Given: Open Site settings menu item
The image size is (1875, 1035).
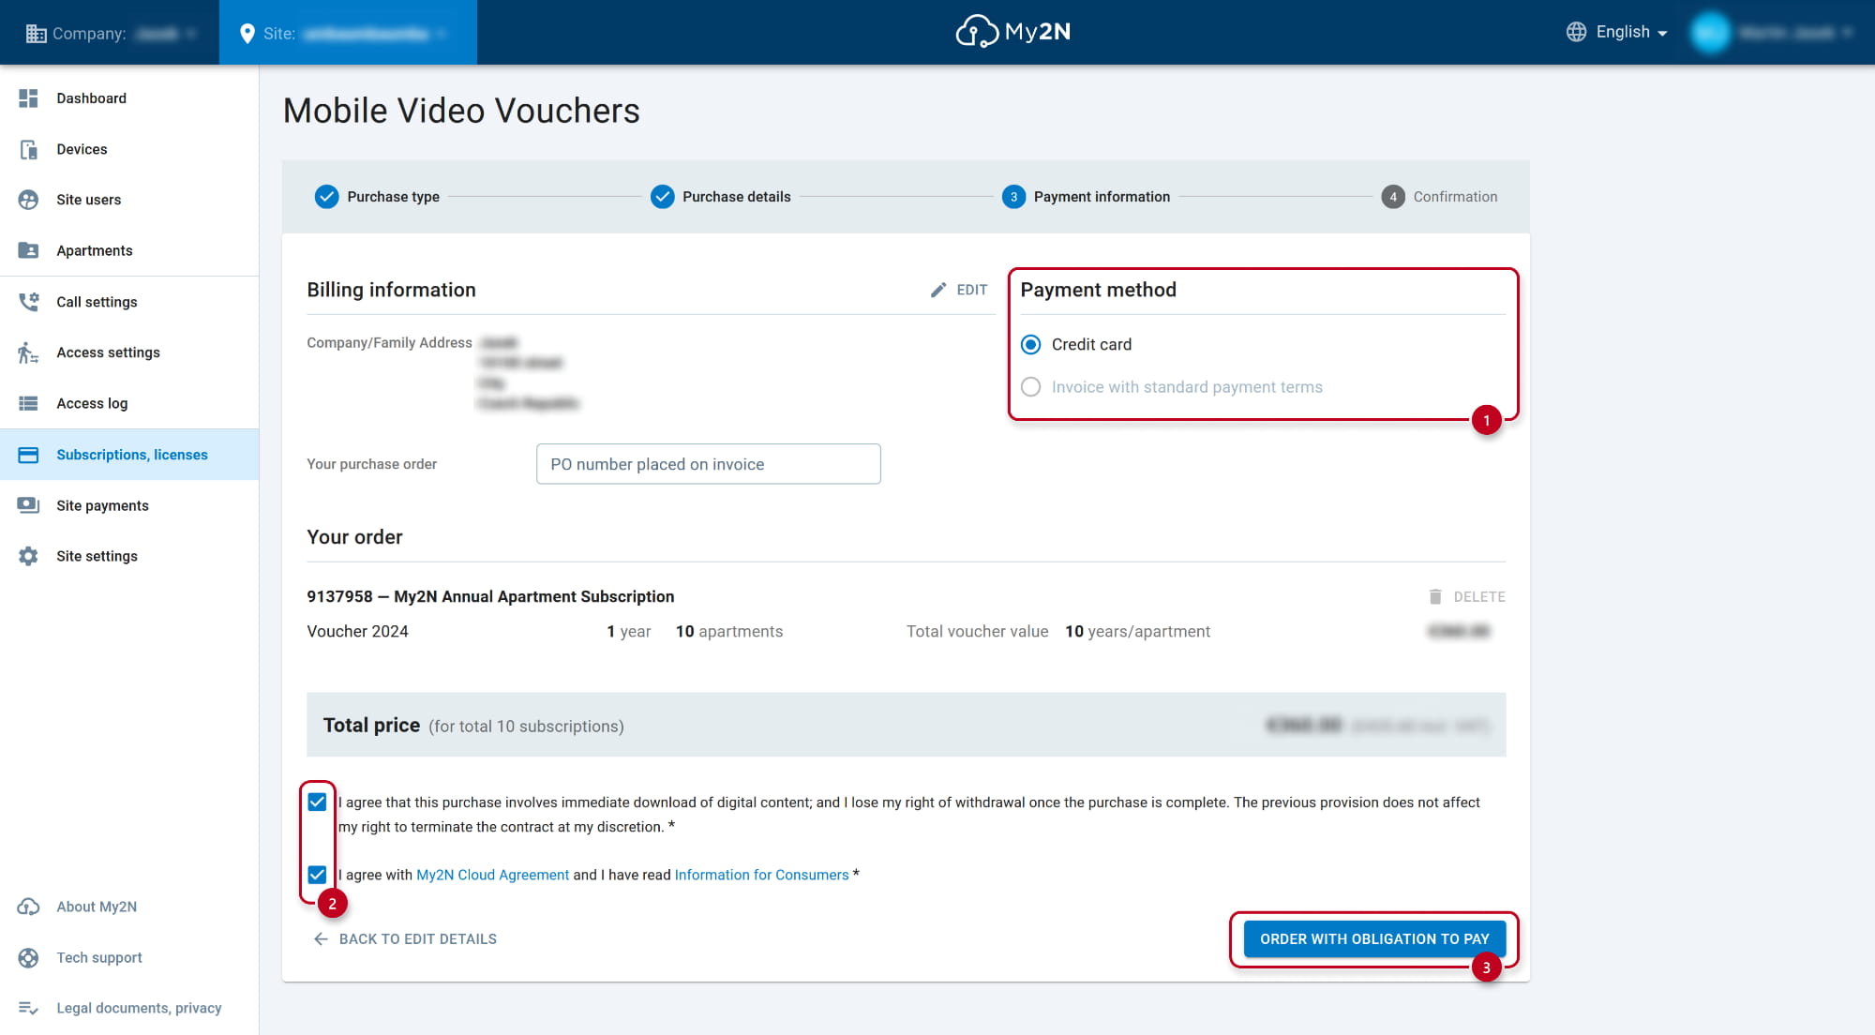Looking at the screenshot, I should 97,556.
